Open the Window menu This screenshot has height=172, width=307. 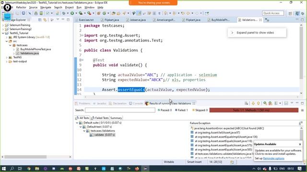click(89, 8)
